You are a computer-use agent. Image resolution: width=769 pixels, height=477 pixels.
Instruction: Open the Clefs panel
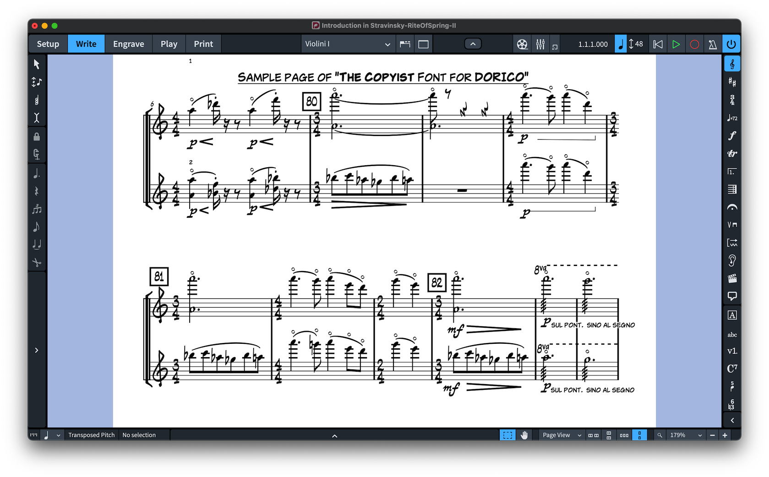pyautogui.click(x=732, y=64)
